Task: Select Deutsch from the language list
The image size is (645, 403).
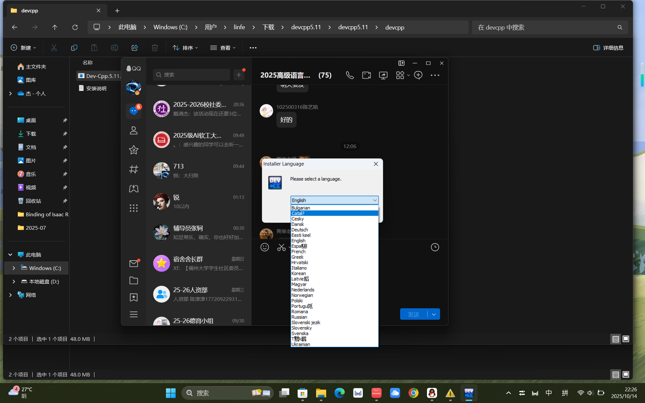Action: [300, 230]
